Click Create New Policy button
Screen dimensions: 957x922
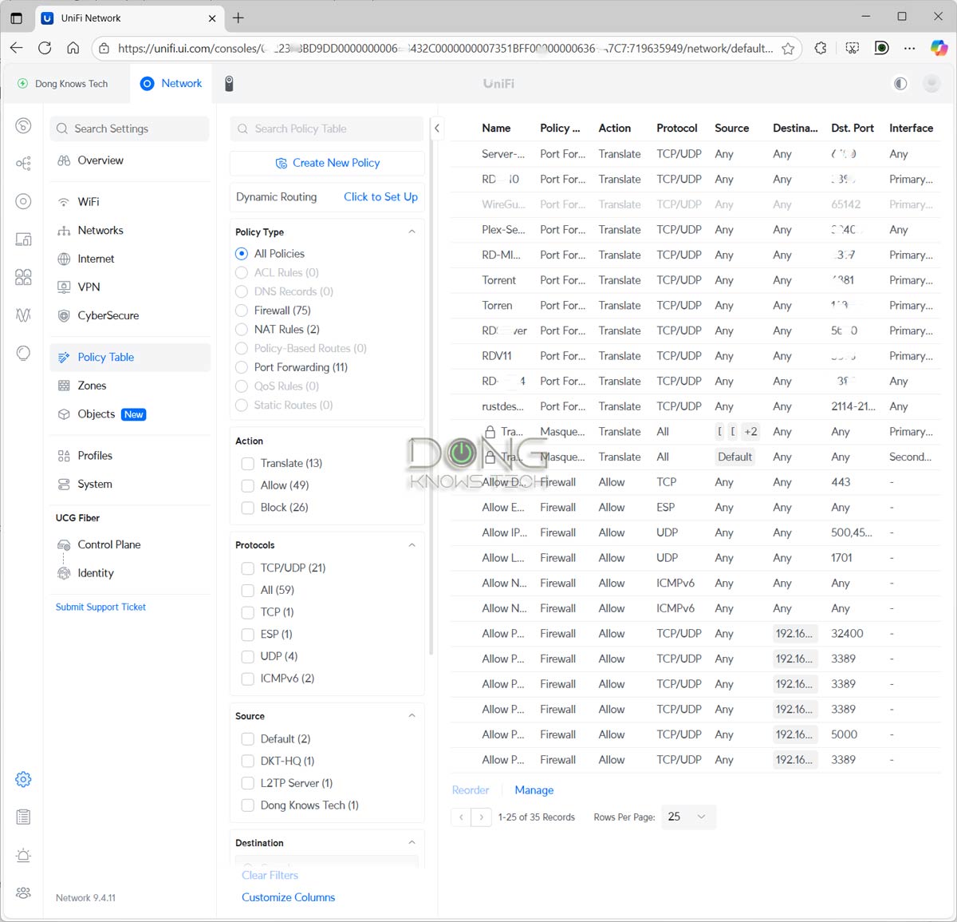pos(328,163)
